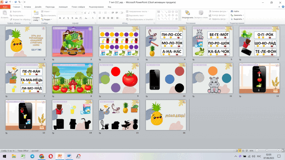
Task: Open Выровнять текст alignment menu
Action: (136, 15)
